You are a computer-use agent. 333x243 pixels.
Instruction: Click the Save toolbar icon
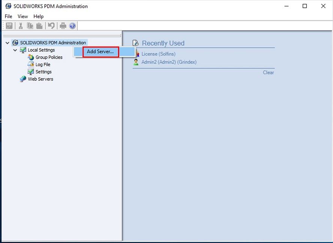pos(9,26)
